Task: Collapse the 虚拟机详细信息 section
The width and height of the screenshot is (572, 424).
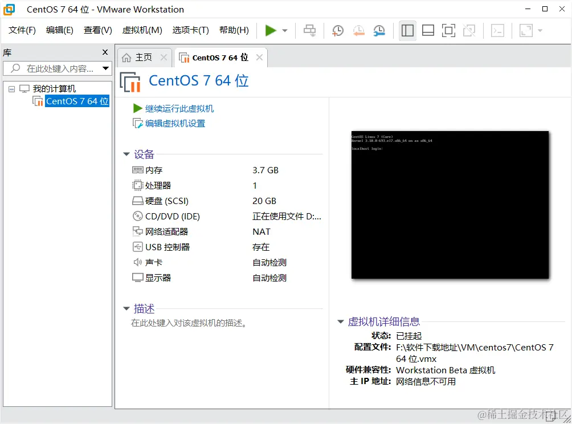Action: tap(340, 321)
